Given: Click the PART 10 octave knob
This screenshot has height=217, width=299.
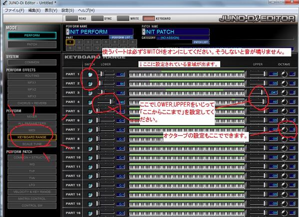Looking at the screenshot, I should pos(285,157).
